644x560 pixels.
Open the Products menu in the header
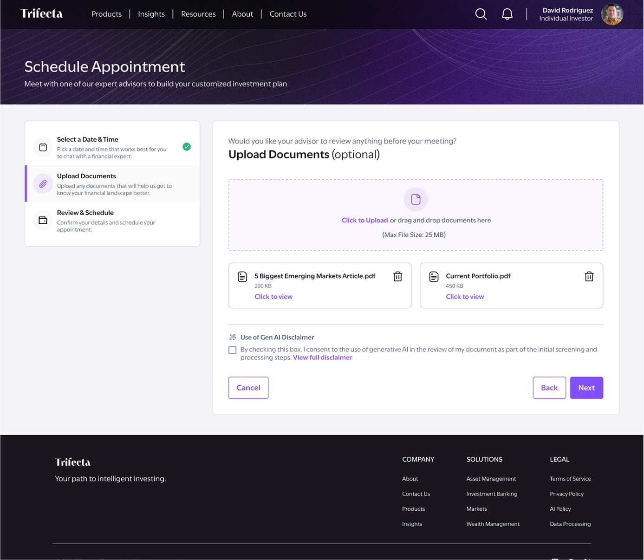pos(106,14)
